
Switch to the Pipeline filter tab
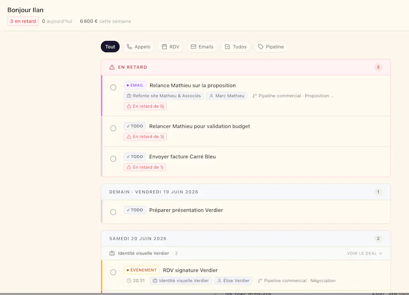(x=271, y=46)
